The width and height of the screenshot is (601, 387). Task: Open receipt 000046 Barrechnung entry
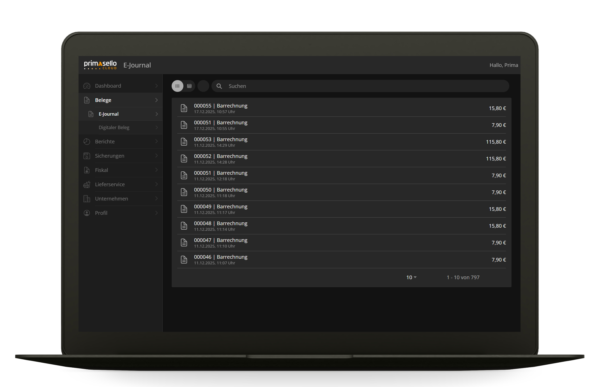pyautogui.click(x=220, y=259)
